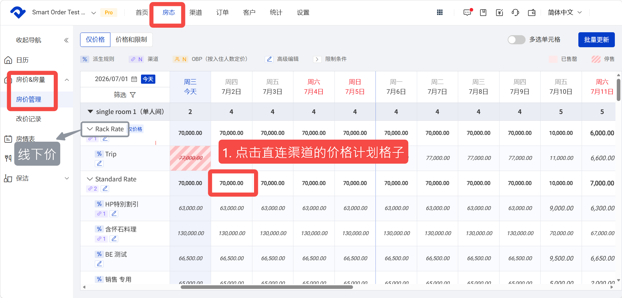Click the filter funnel icon
Viewport: 622px width, 298px height.
[133, 95]
